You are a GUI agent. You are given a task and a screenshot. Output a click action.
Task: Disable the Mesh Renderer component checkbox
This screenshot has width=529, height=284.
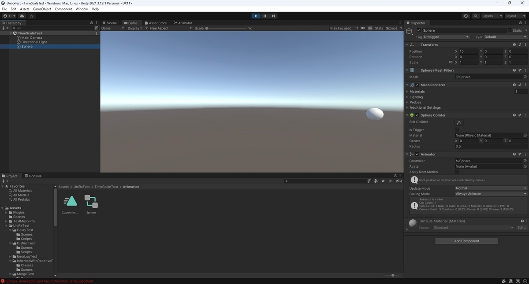(x=417, y=85)
